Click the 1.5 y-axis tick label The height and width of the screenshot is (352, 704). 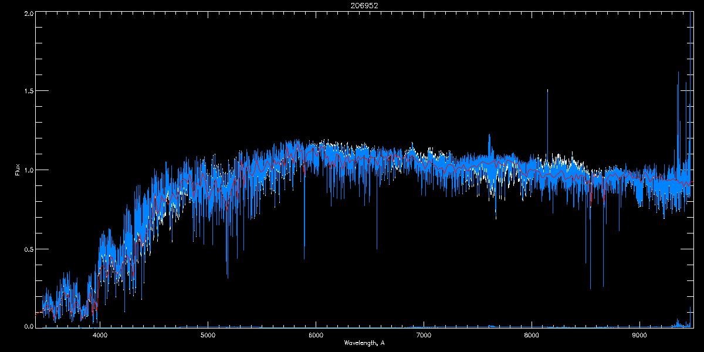click(28, 92)
